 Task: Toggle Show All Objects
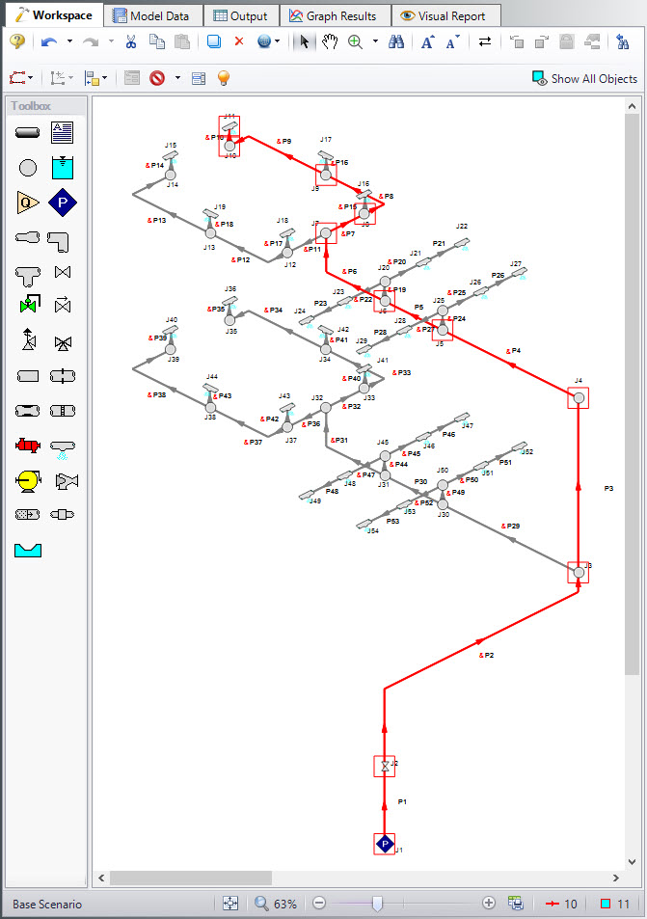pyautogui.click(x=584, y=78)
